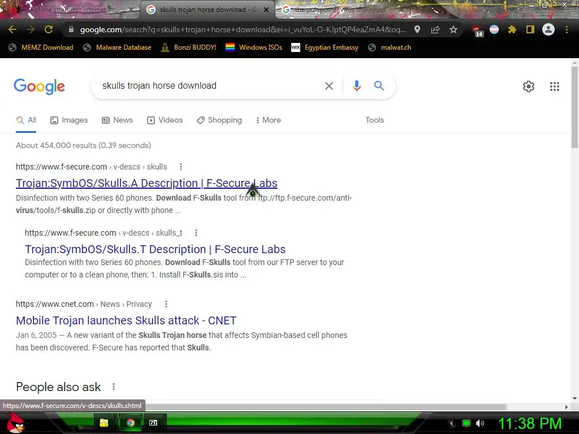Screen dimensions: 579x434
Task: Open the pink and blue striped extension icon
Action: 494,29
